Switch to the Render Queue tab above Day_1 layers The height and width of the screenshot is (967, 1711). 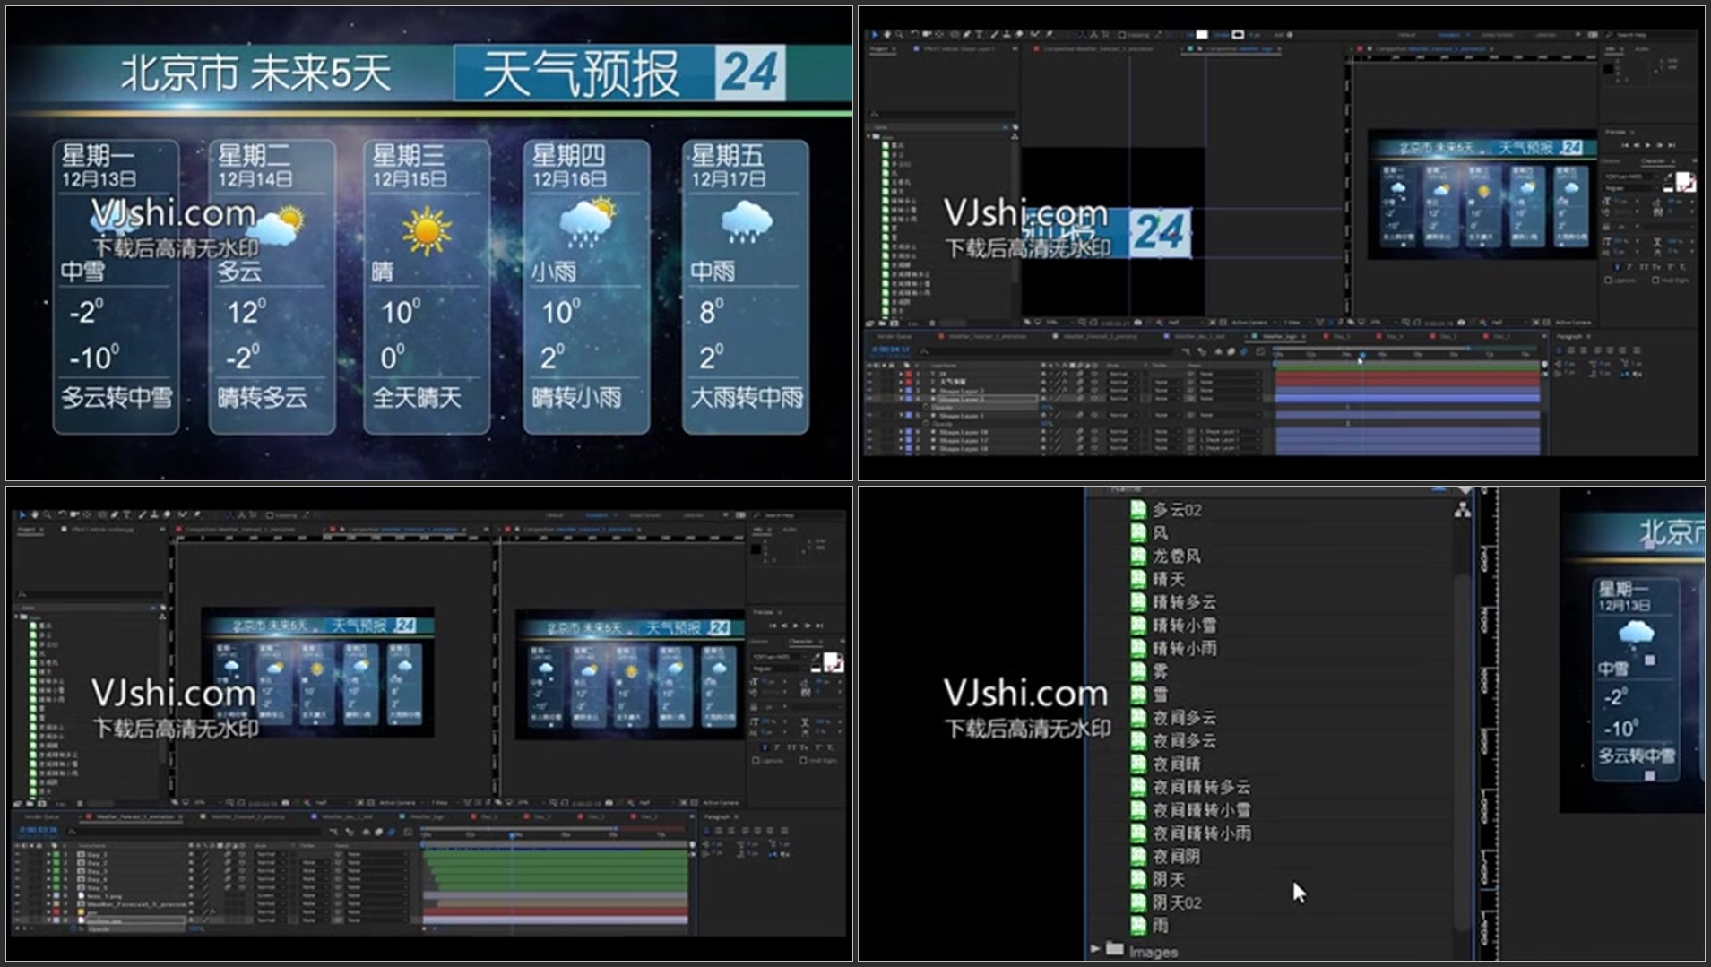(x=42, y=817)
